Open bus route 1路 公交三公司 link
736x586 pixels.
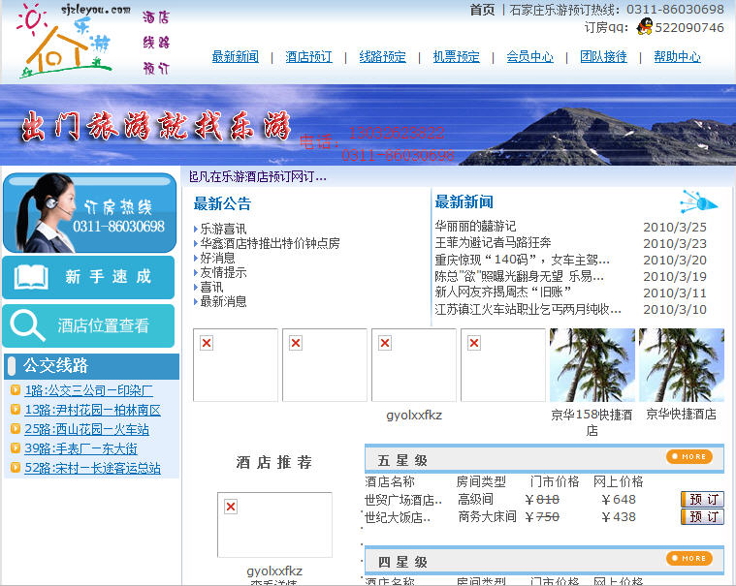tap(88, 390)
